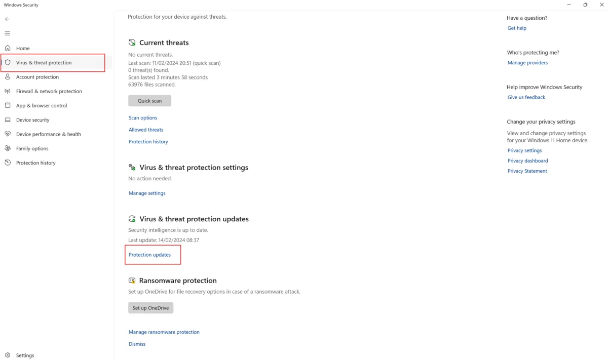Open Protection updates link
This screenshot has height=361, width=608.
click(x=150, y=255)
